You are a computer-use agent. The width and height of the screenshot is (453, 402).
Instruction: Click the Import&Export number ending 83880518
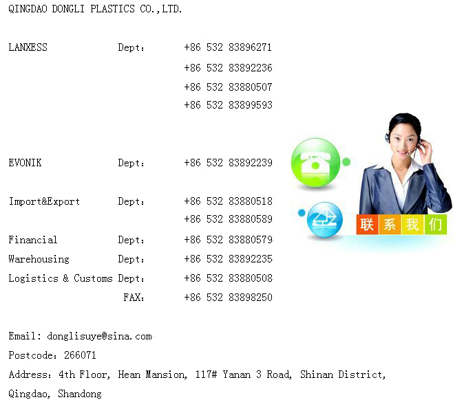point(228,201)
